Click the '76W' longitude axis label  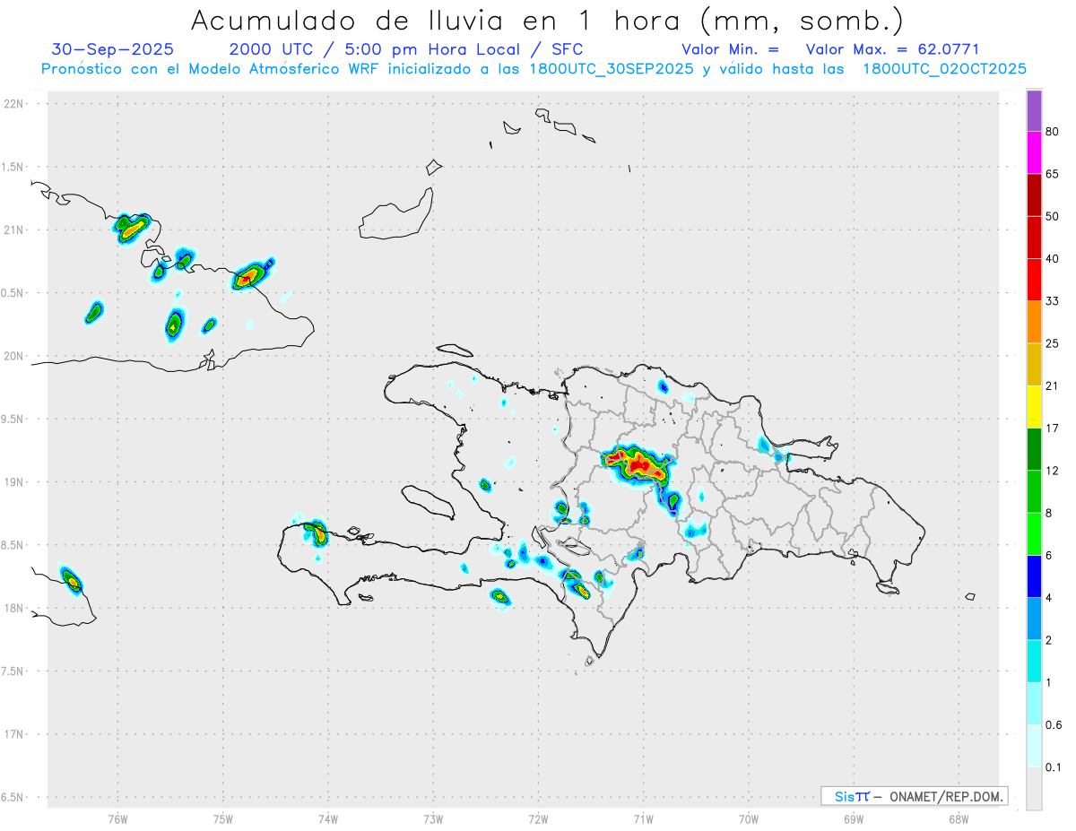coord(117,819)
